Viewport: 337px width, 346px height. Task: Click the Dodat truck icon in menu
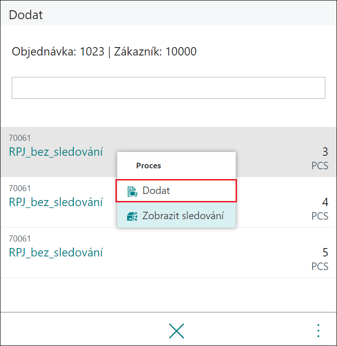point(132,191)
